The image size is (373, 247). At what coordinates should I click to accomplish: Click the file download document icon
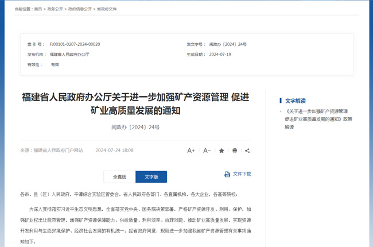click(x=227, y=174)
